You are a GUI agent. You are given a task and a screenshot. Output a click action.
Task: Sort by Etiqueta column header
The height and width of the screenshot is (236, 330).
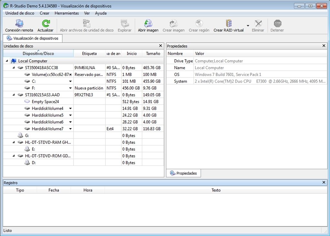coord(89,53)
